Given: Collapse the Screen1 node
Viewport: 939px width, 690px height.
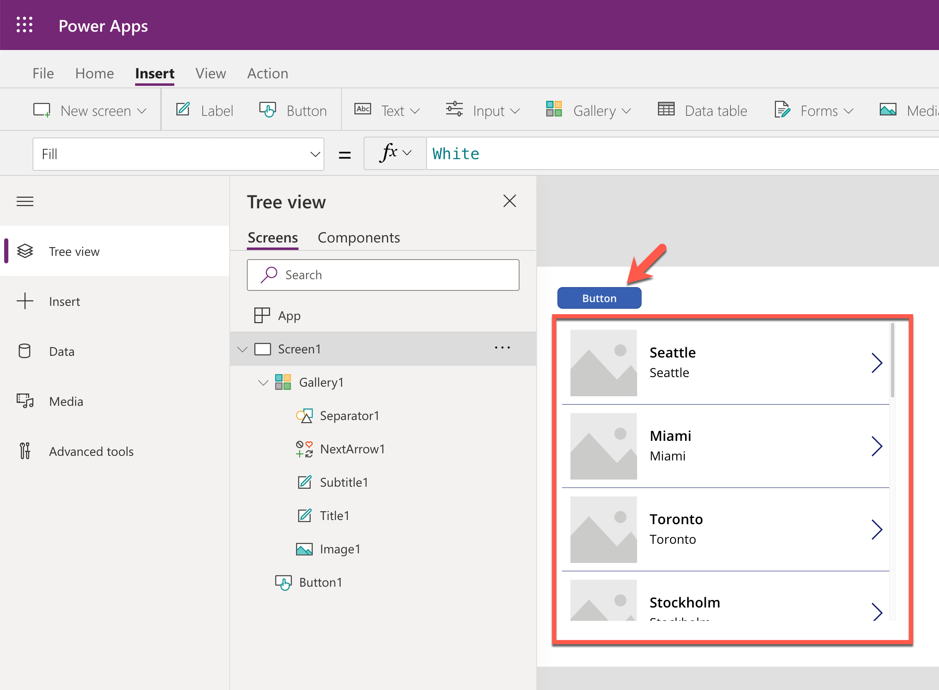Looking at the screenshot, I should tap(242, 349).
